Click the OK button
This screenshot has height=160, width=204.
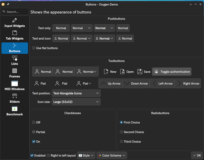click(x=197, y=155)
